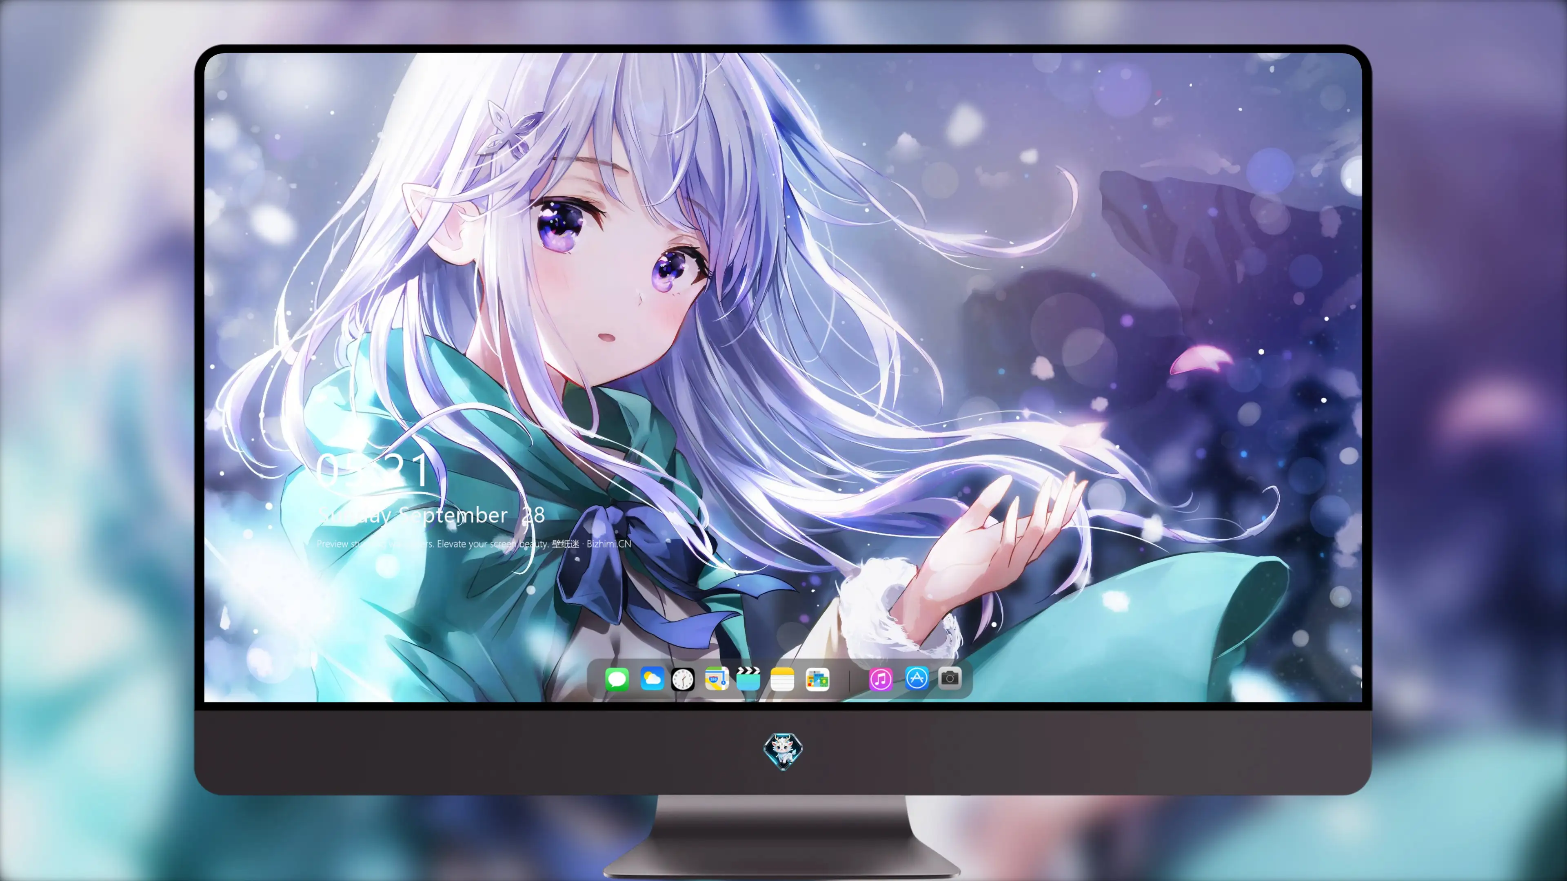The height and width of the screenshot is (881, 1567).
Task: Click the dragon mascot logo below the screen
Action: (783, 751)
